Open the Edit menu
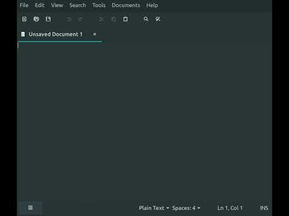This screenshot has width=289, height=216. (x=40, y=5)
